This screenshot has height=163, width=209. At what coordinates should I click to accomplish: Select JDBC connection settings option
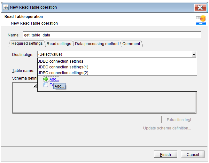117,61
